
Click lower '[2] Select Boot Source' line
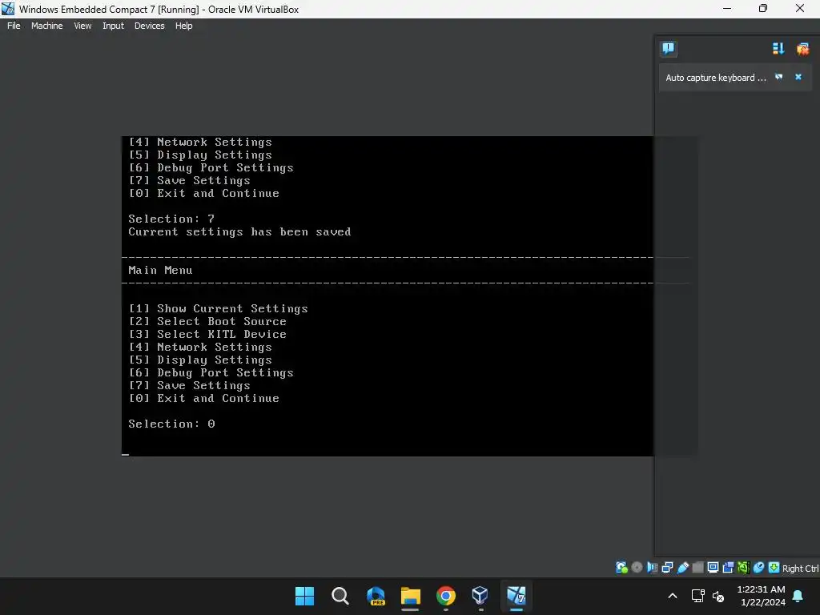pyautogui.click(x=207, y=321)
